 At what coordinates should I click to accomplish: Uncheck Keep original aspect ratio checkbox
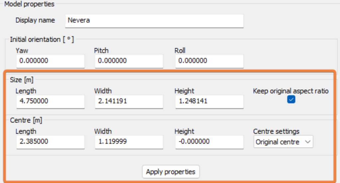pyautogui.click(x=291, y=100)
